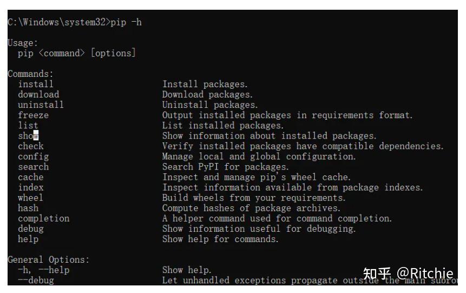Click the 'install' command in the list
Viewport: 466px width, 293px height.
tap(36, 84)
